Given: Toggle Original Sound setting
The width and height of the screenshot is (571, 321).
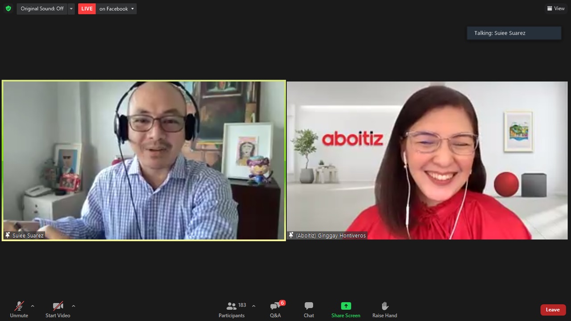Looking at the screenshot, I should tap(42, 8).
